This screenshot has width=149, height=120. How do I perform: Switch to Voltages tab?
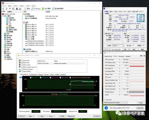tap(41, 75)
